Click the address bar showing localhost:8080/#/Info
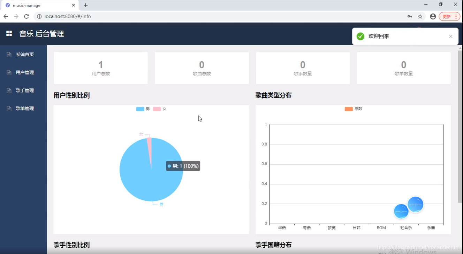The image size is (463, 254). pyautogui.click(x=220, y=16)
